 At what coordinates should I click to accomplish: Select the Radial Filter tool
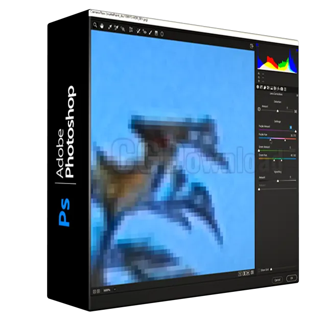click(162, 34)
